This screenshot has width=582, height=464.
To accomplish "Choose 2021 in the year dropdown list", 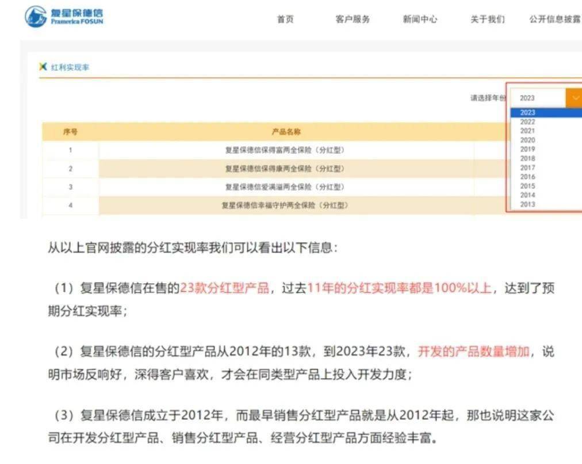I will coord(527,131).
